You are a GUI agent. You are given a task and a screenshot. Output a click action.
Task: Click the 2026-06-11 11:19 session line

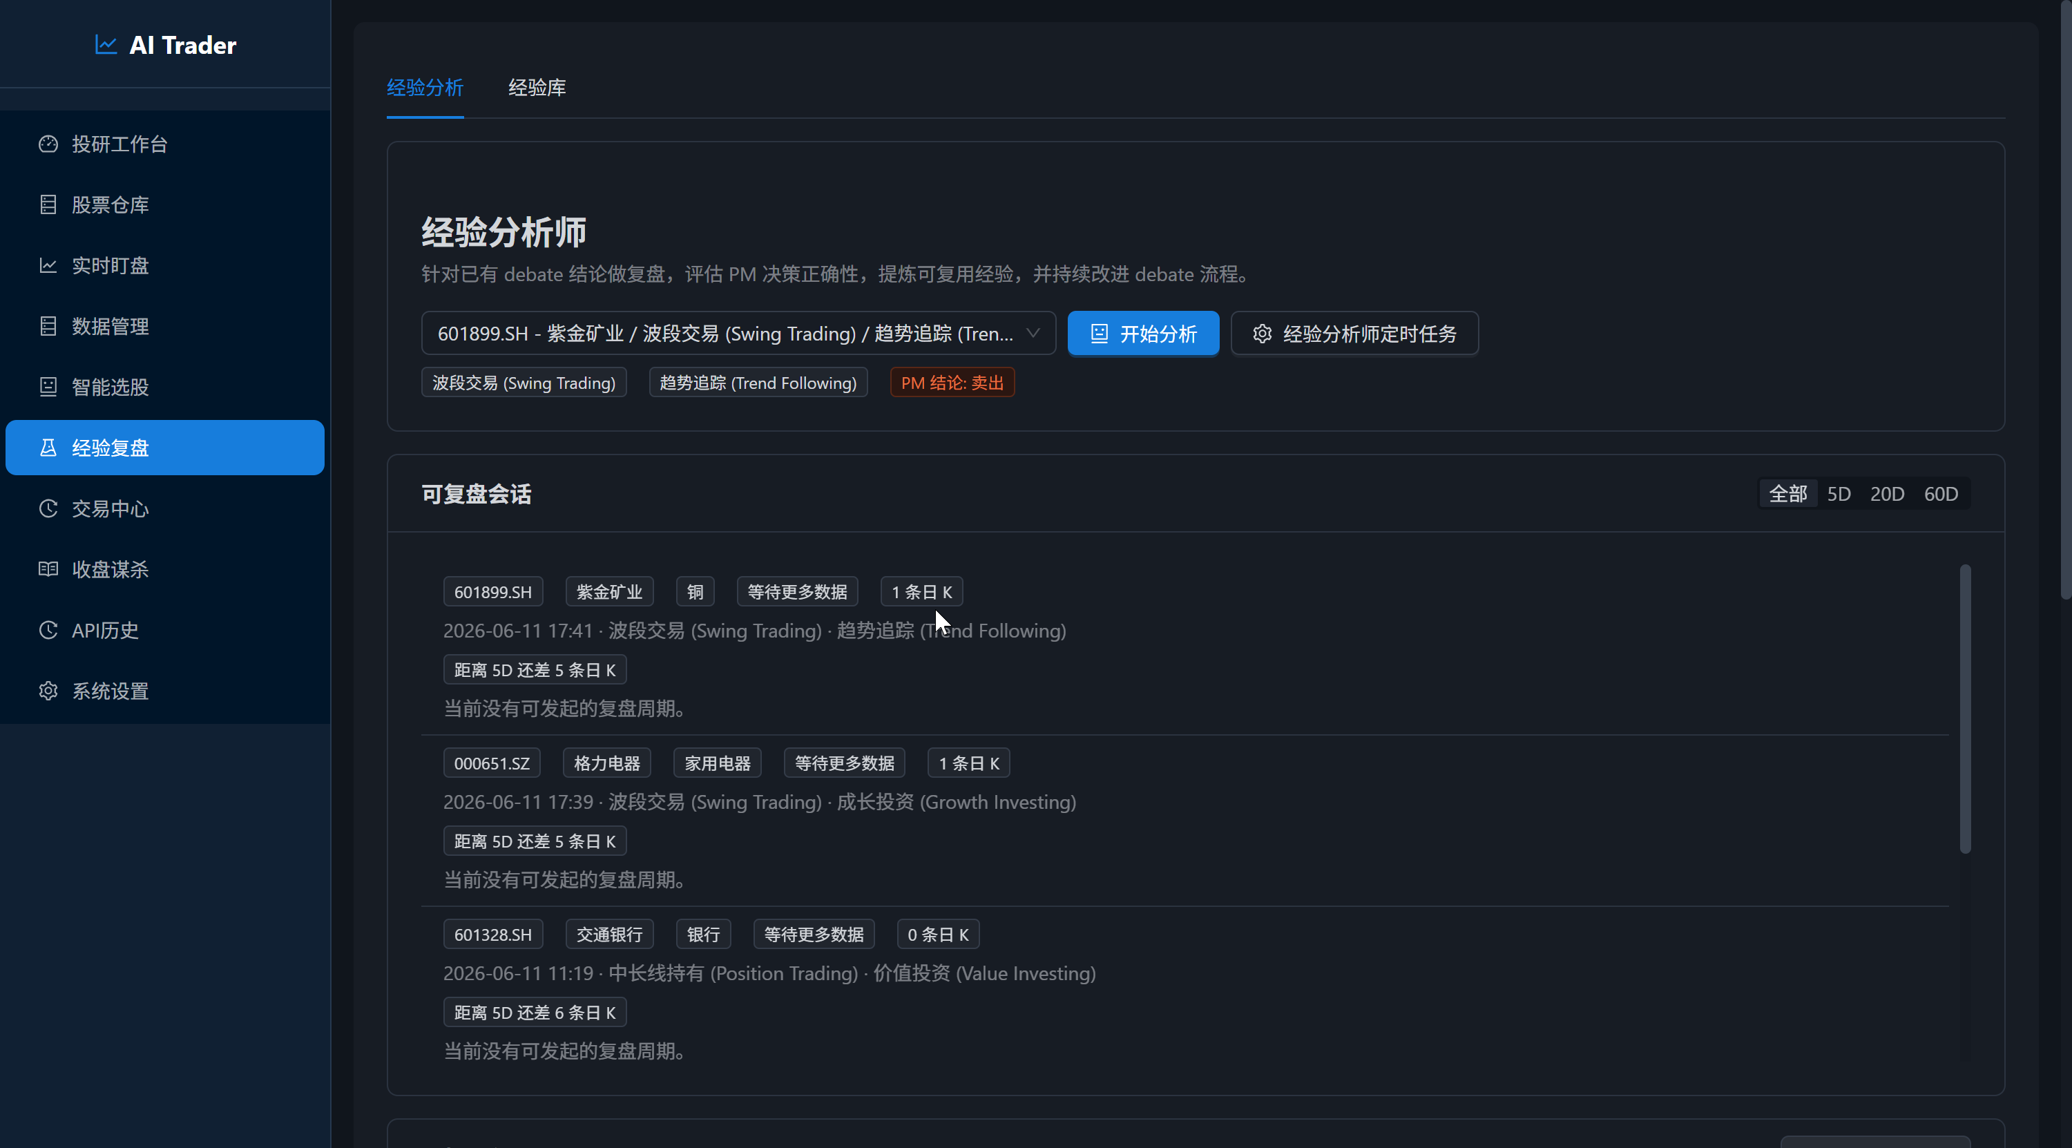tap(769, 973)
